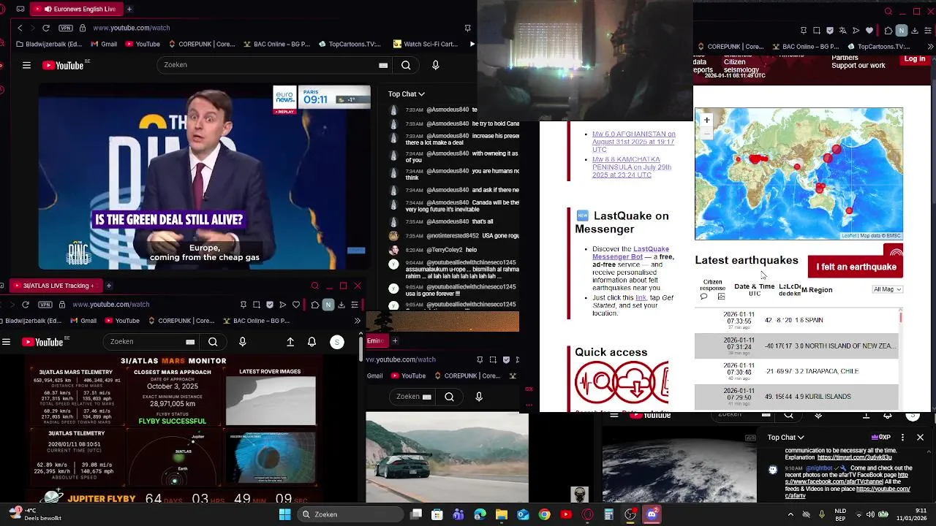
Task: Open a new tab next to Euronews tab
Action: point(129,9)
